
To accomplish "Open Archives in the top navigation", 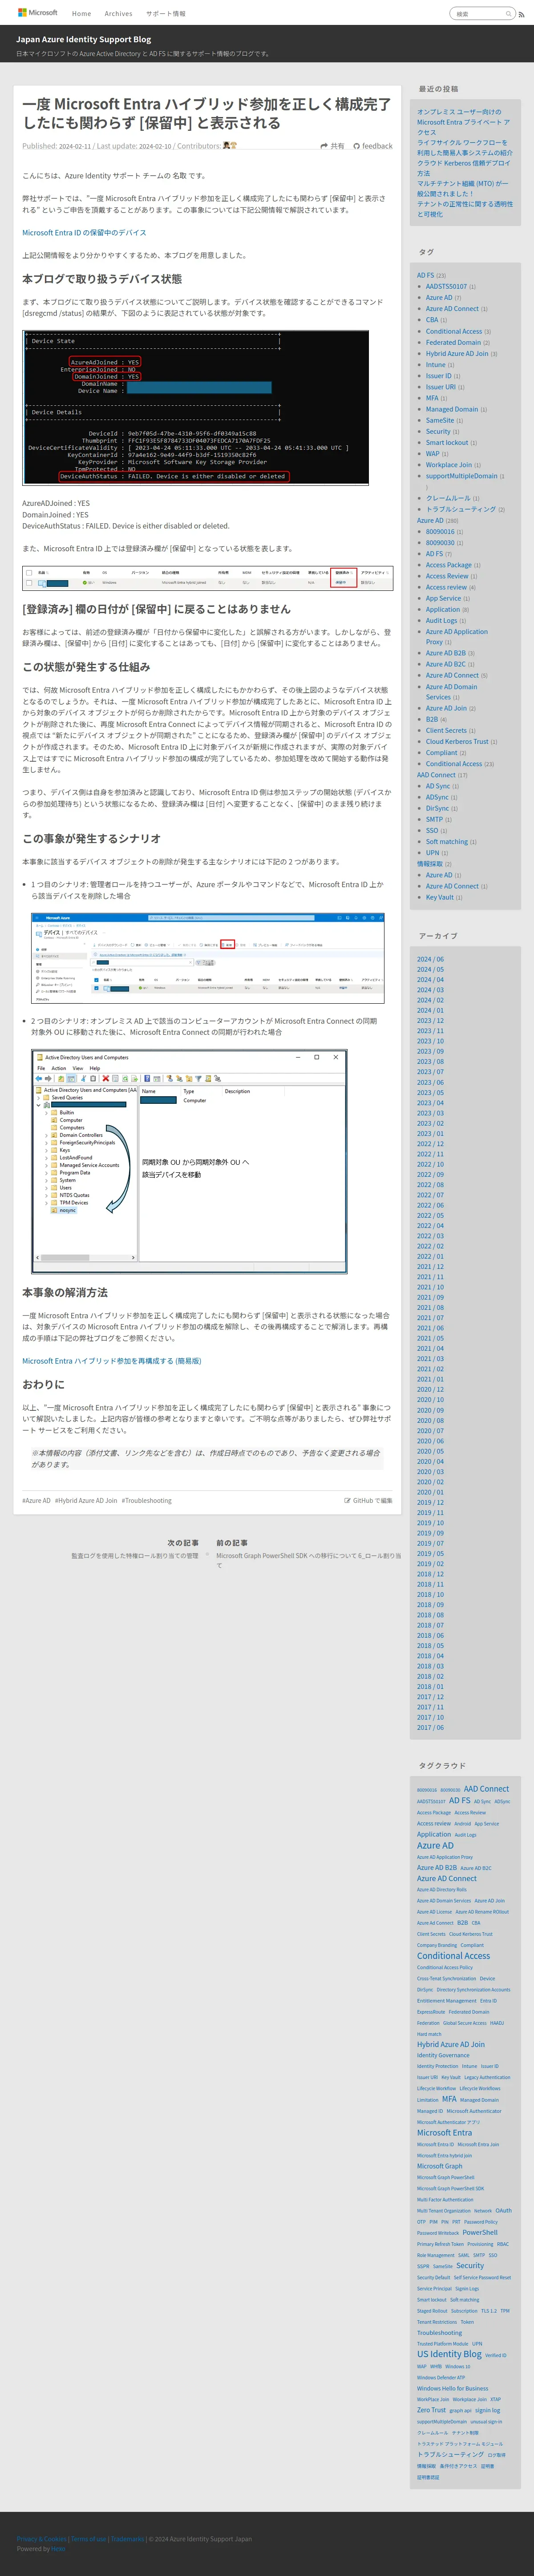I will (118, 14).
